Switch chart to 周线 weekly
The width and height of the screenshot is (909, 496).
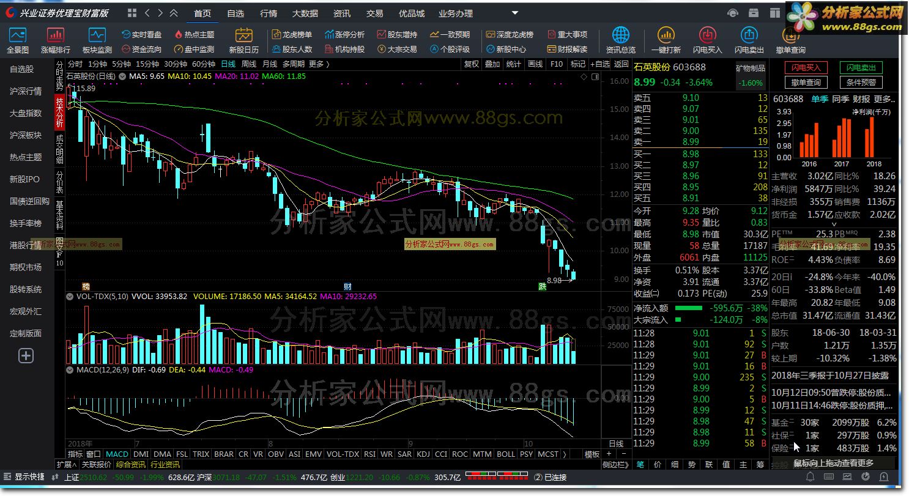point(249,64)
